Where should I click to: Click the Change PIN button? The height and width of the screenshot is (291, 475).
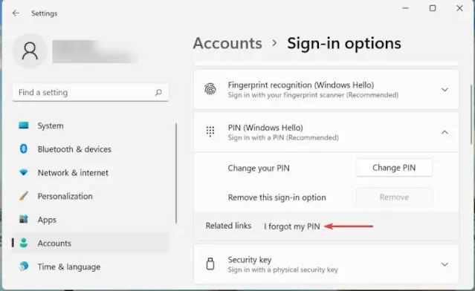point(394,168)
